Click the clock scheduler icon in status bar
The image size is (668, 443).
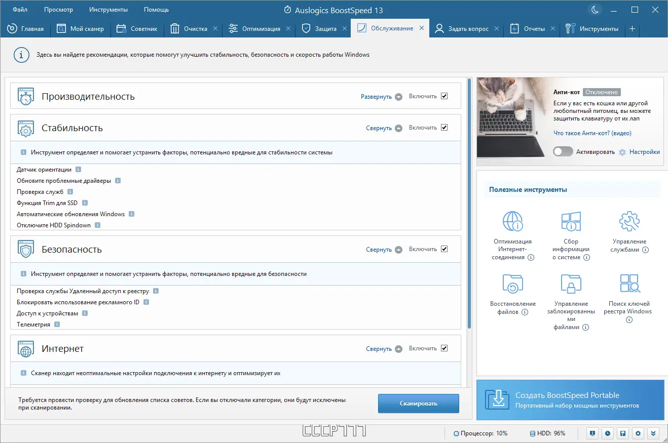point(607,433)
